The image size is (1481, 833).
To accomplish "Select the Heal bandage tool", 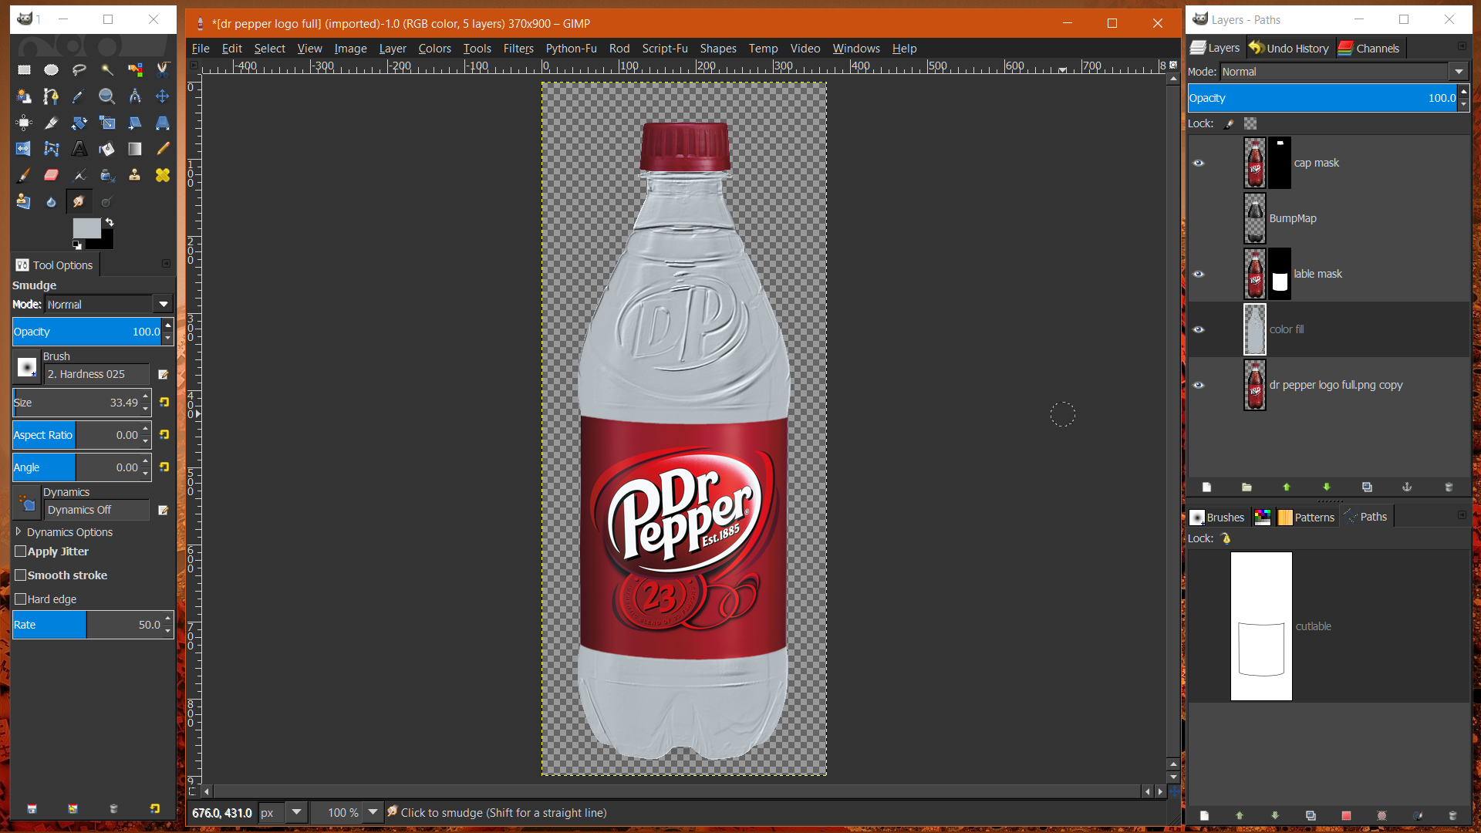I will [x=163, y=175].
